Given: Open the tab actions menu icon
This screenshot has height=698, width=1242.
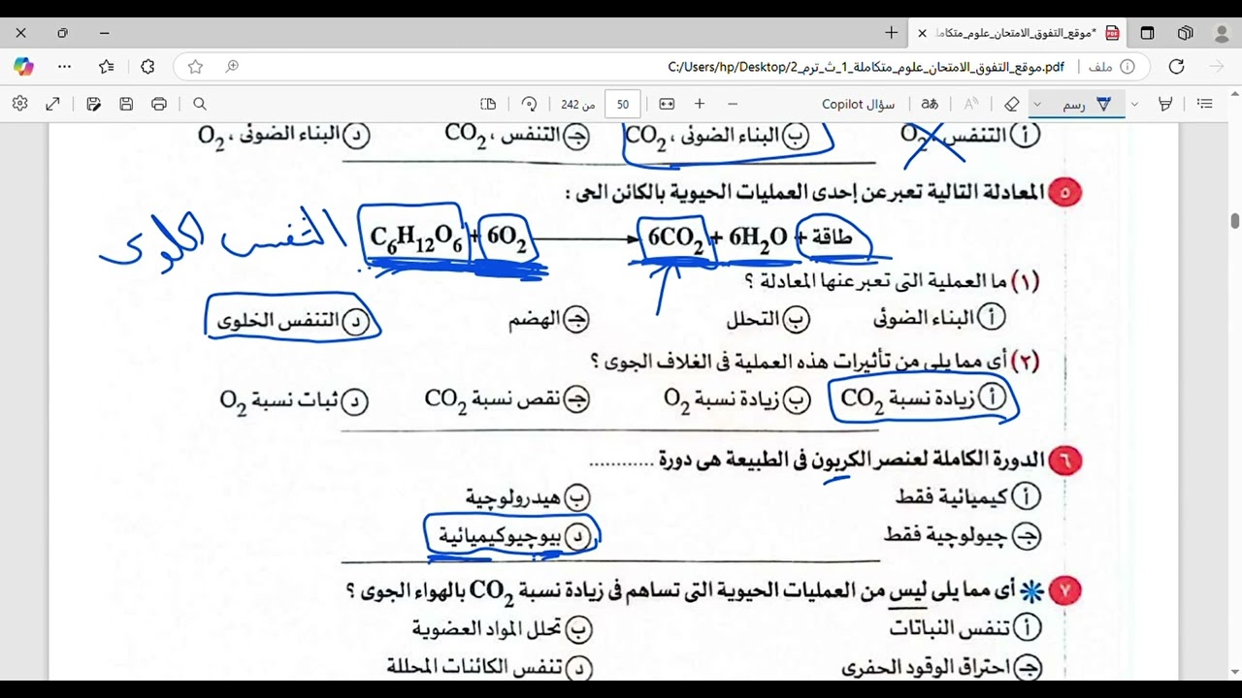Looking at the screenshot, I should point(1147,33).
